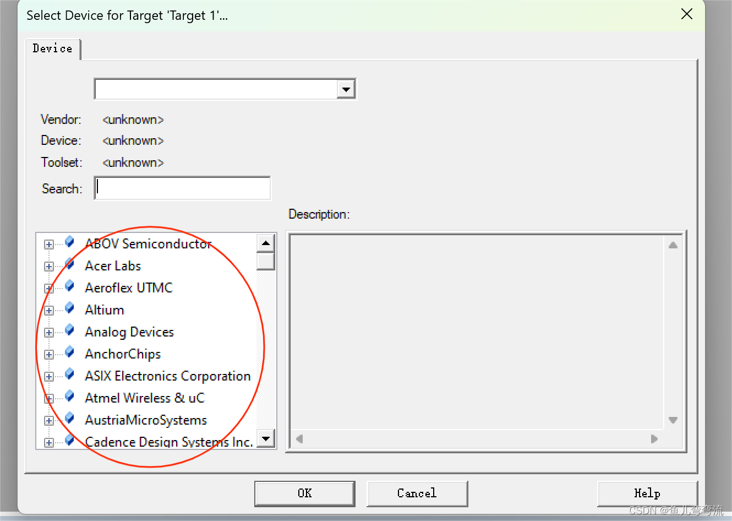Select Acer Labs in vendor tree
The image size is (732, 521).
click(x=113, y=266)
